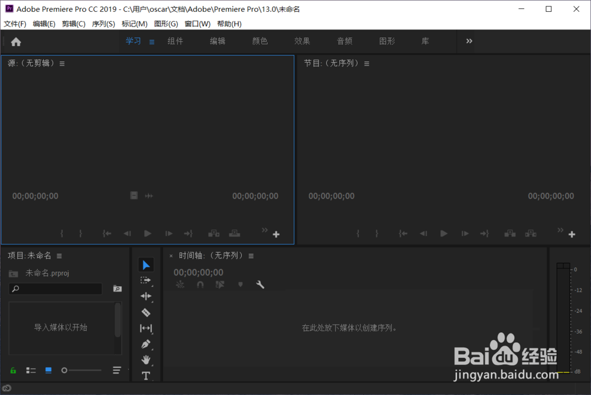Open Source monitor button editor plus
Image resolution: width=591 pixels, height=395 pixels.
(x=276, y=234)
